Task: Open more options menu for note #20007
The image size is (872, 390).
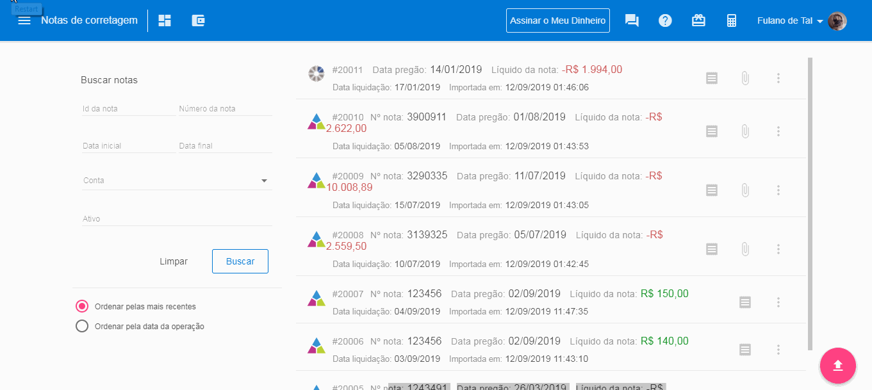Action: point(778,302)
